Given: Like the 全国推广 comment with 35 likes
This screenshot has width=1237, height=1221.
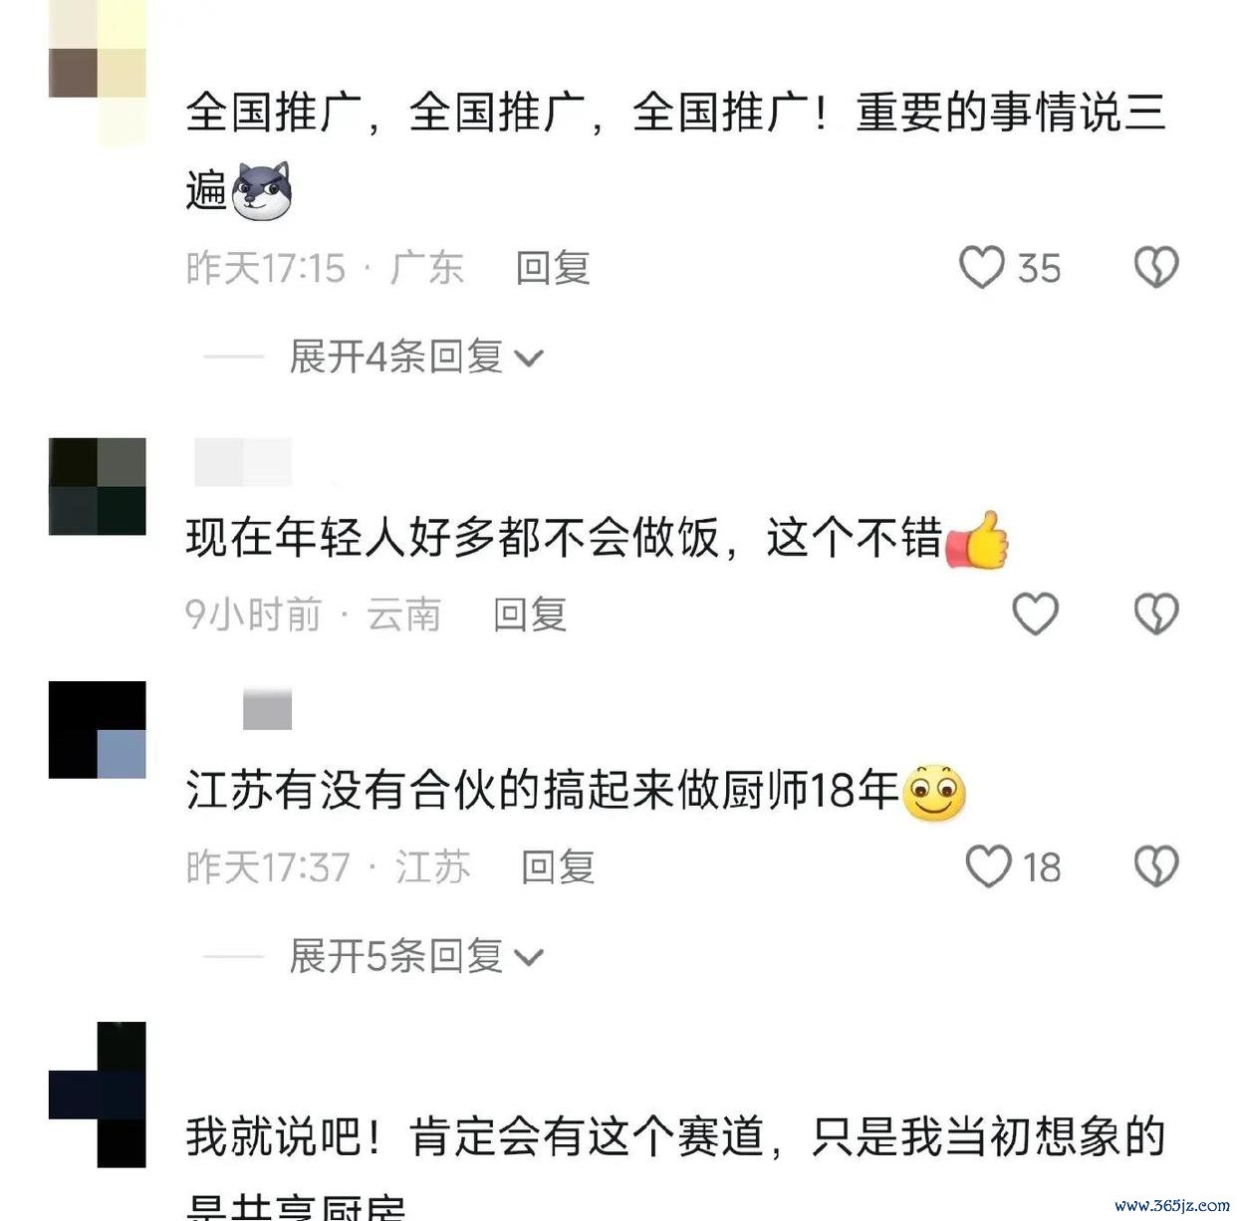Looking at the screenshot, I should click(x=982, y=268).
